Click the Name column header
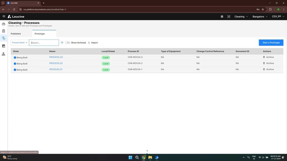 coord(52,51)
